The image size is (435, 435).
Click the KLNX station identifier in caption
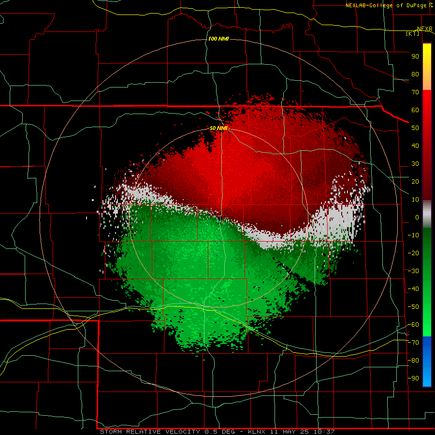(257, 432)
